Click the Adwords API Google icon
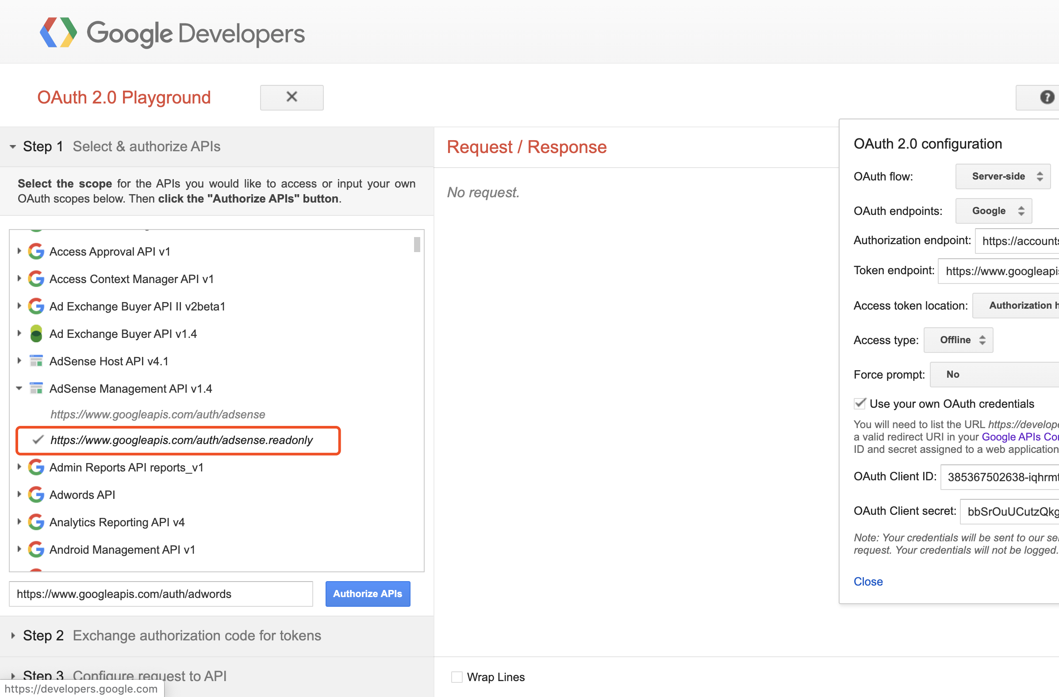This screenshot has height=697, width=1059. click(36, 494)
